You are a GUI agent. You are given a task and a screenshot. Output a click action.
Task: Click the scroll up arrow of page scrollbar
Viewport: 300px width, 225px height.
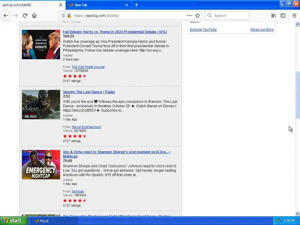pos(297,24)
